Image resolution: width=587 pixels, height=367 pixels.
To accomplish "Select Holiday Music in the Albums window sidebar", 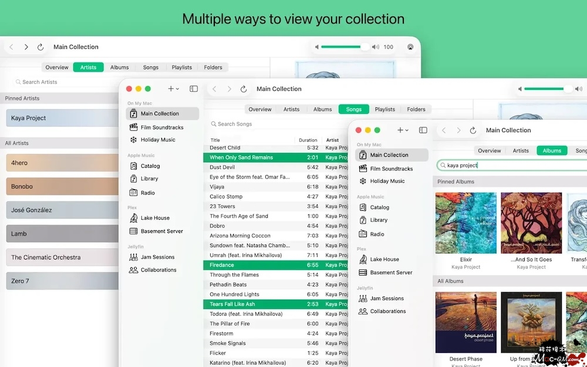I will [387, 181].
